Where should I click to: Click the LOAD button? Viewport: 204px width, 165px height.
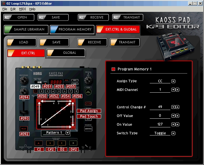(x=21, y=42)
